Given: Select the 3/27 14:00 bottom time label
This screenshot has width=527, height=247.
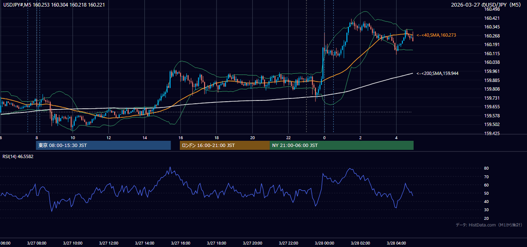Looking at the screenshot, I should (x=145, y=243).
